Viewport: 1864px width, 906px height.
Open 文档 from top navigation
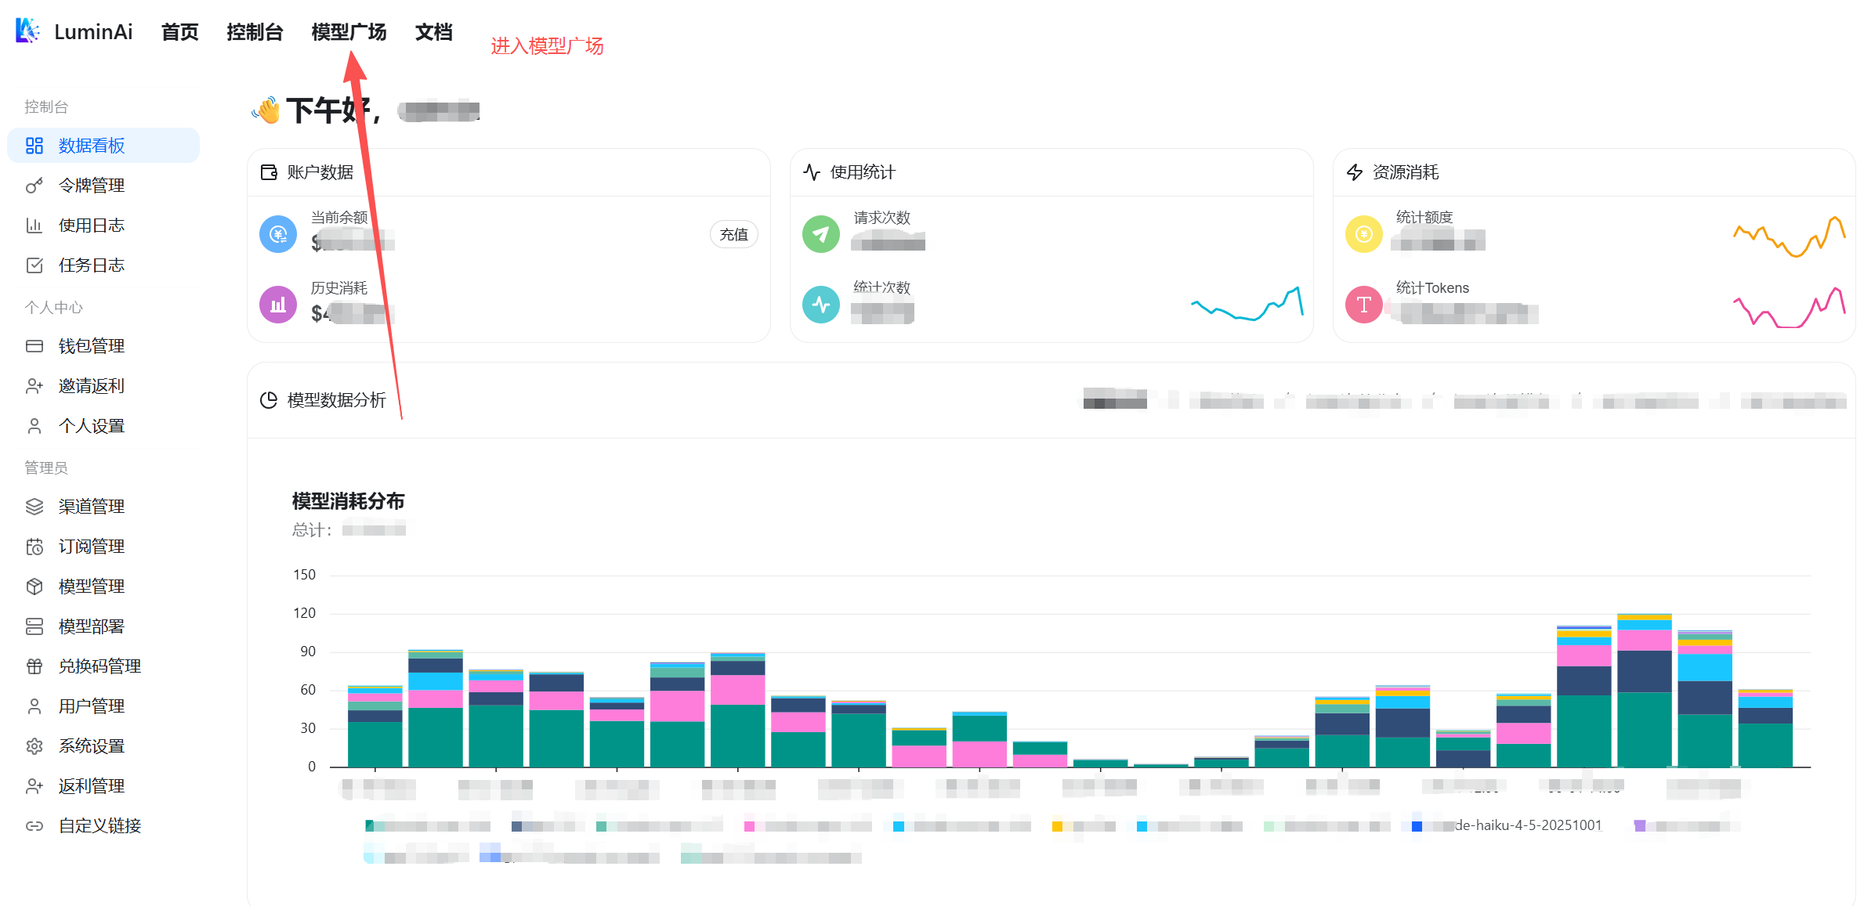433,32
